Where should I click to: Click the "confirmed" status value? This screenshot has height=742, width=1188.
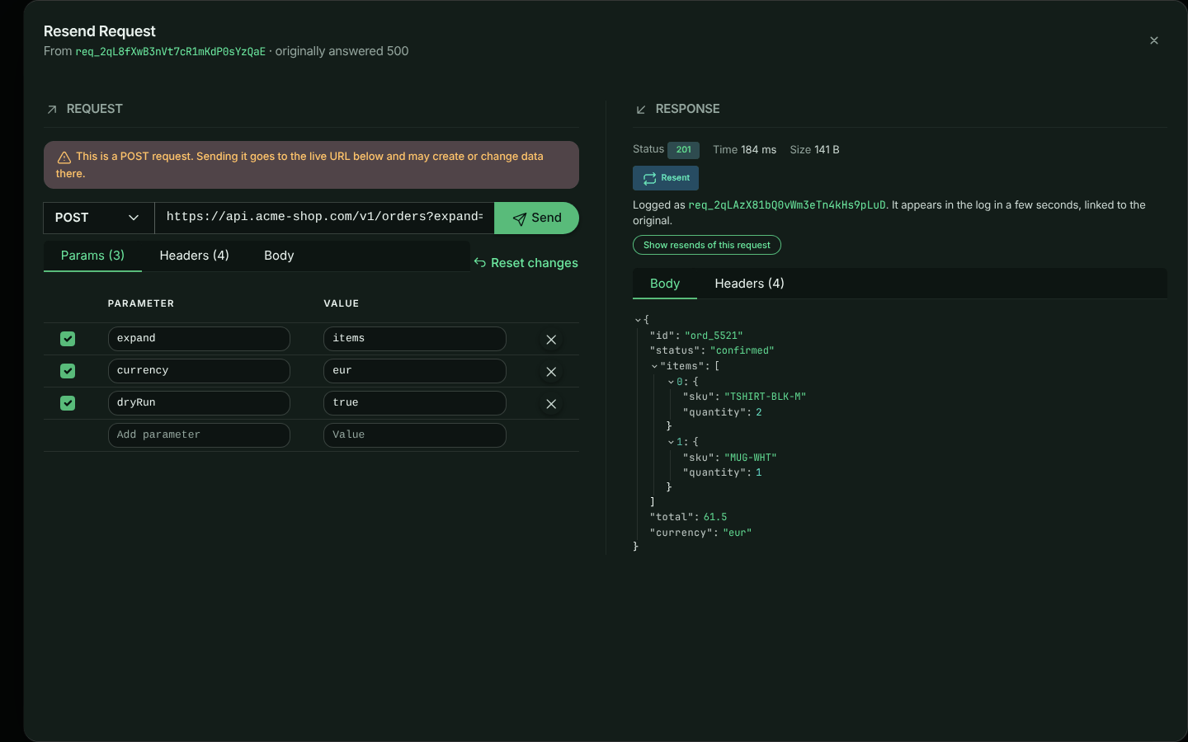(x=742, y=350)
